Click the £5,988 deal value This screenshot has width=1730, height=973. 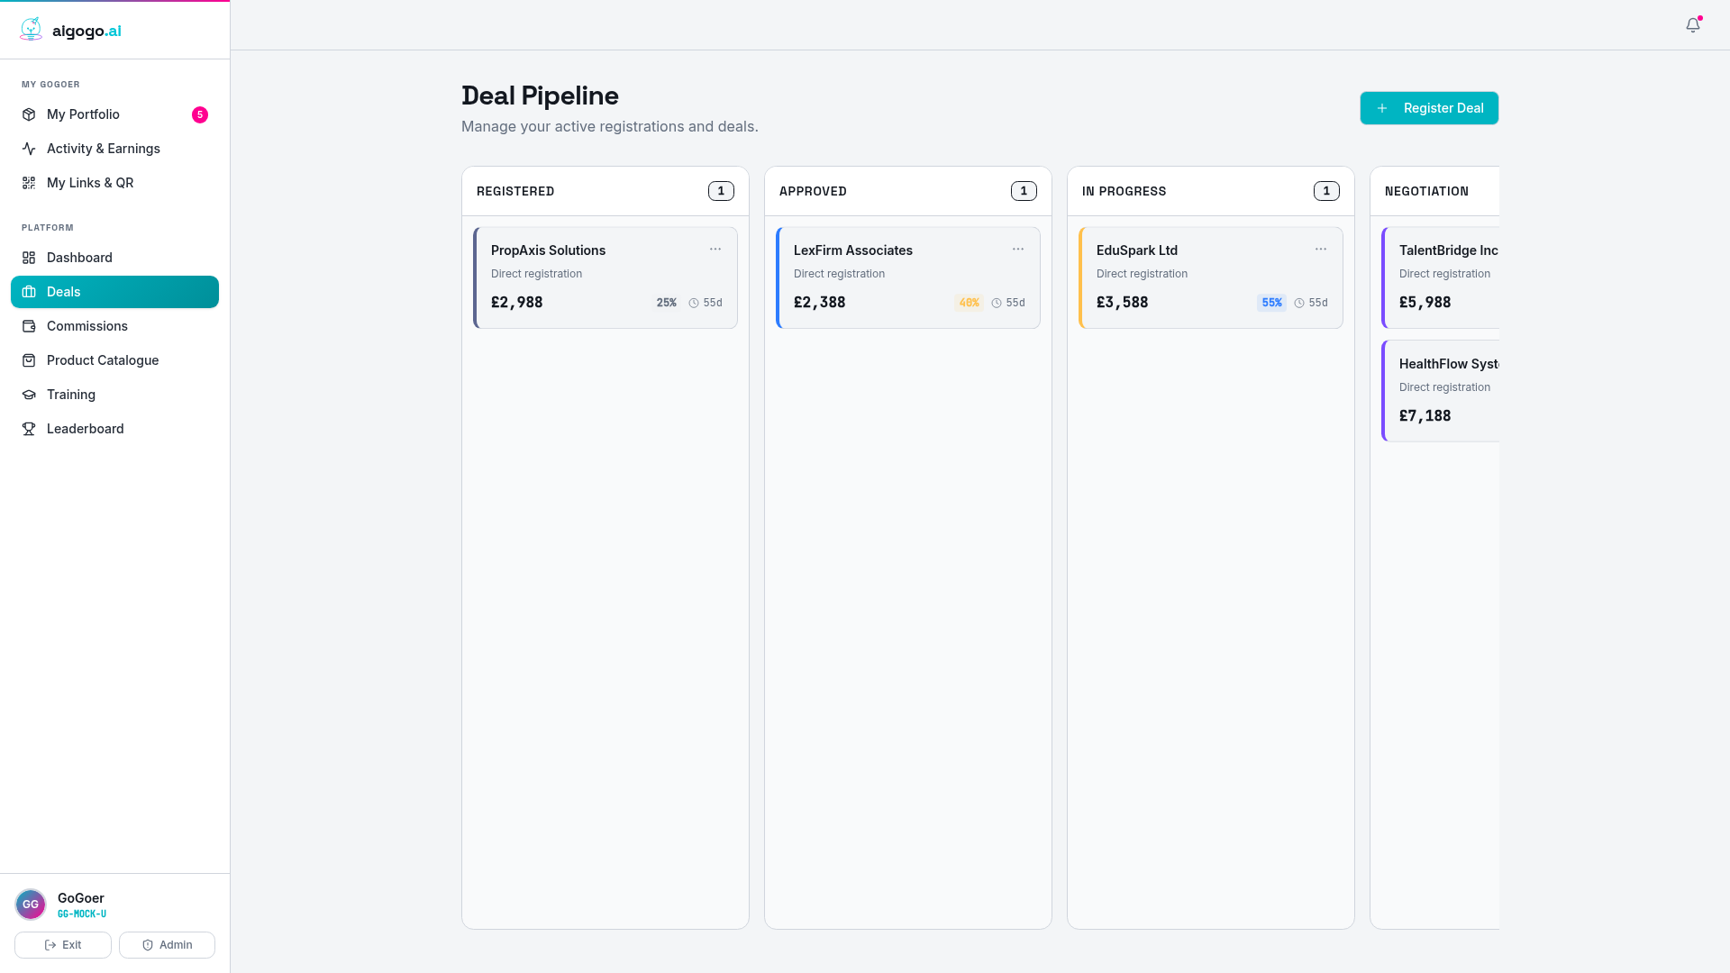[1425, 303]
